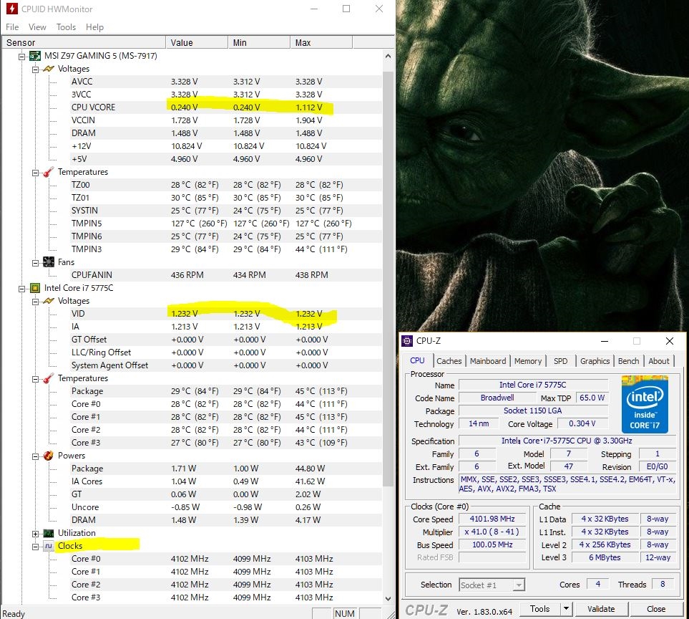Image resolution: width=689 pixels, height=619 pixels.
Task: Click the vertical scrollbar thumb in HWMonitor
Action: tap(388, 279)
